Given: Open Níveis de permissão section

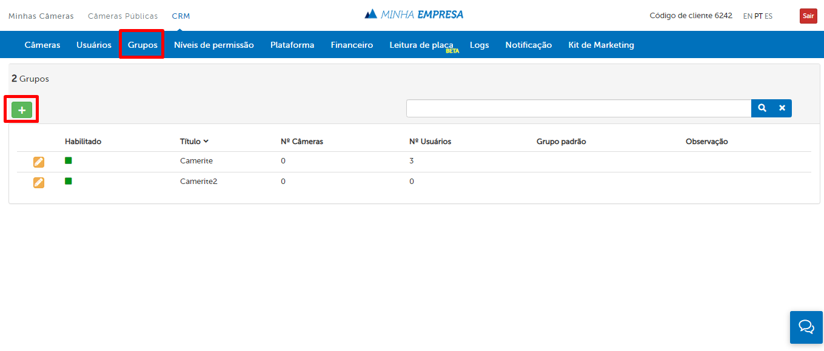Looking at the screenshot, I should [x=213, y=45].
